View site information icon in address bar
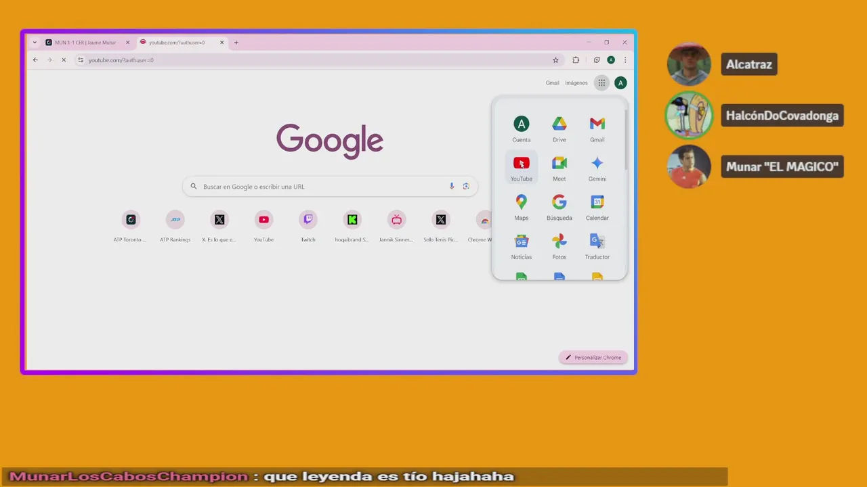Image resolution: width=867 pixels, height=487 pixels. [81, 60]
